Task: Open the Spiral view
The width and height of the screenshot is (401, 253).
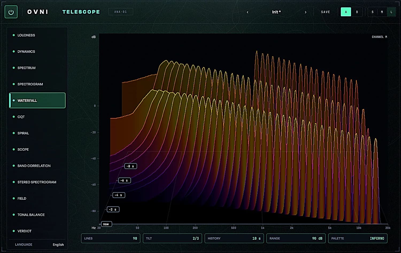Action: [x=37, y=133]
